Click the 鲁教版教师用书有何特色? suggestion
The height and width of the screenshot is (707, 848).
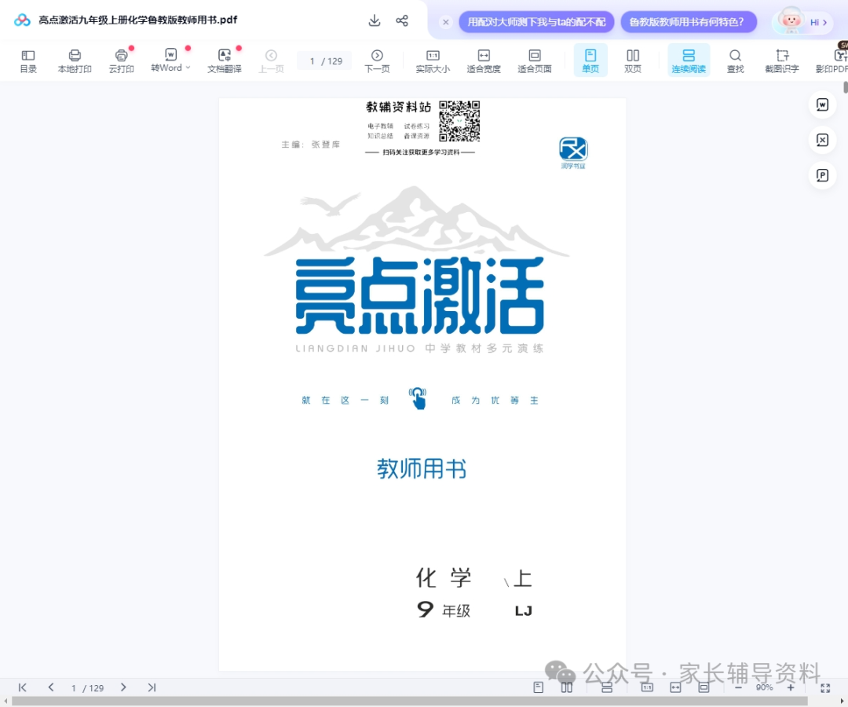click(689, 22)
